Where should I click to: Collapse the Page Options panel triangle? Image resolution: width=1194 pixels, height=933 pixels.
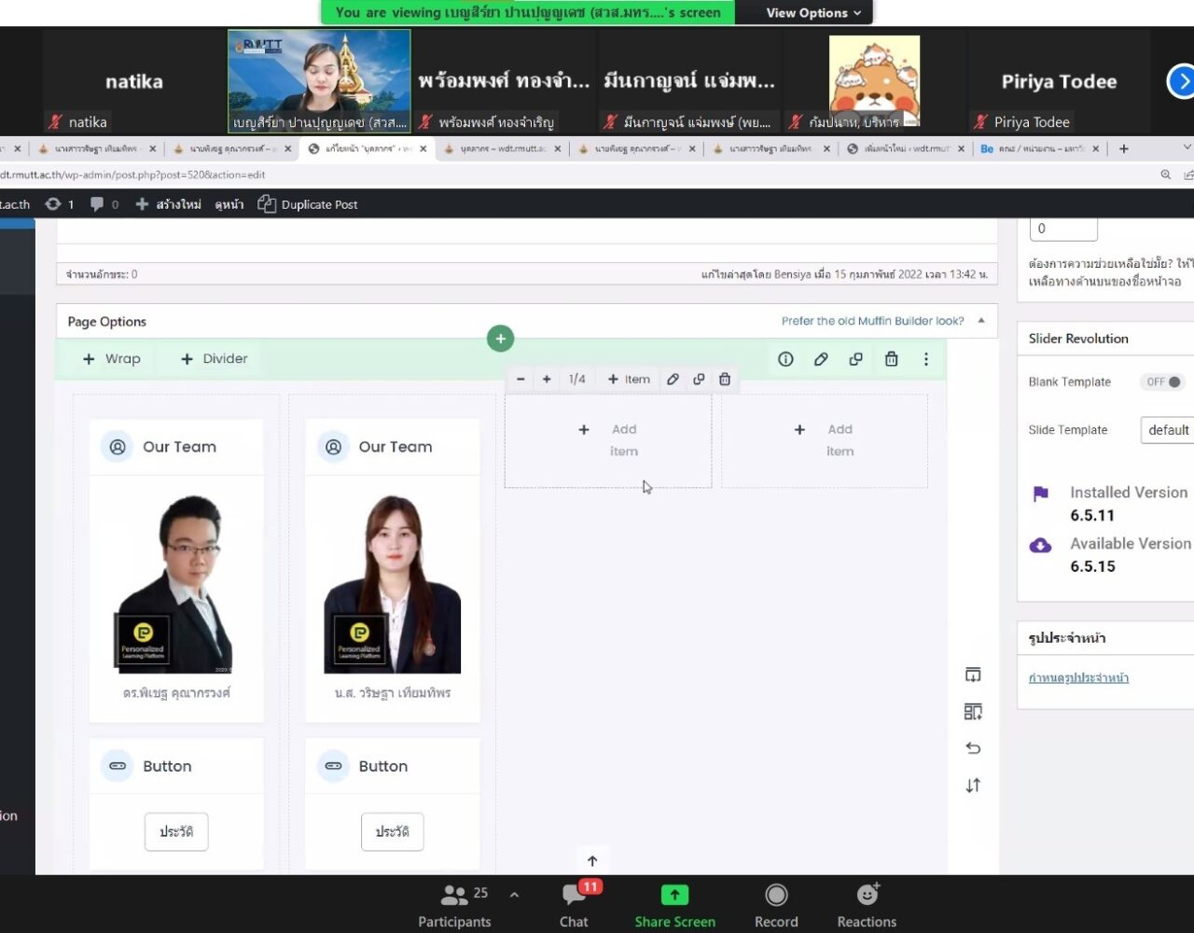tap(981, 321)
